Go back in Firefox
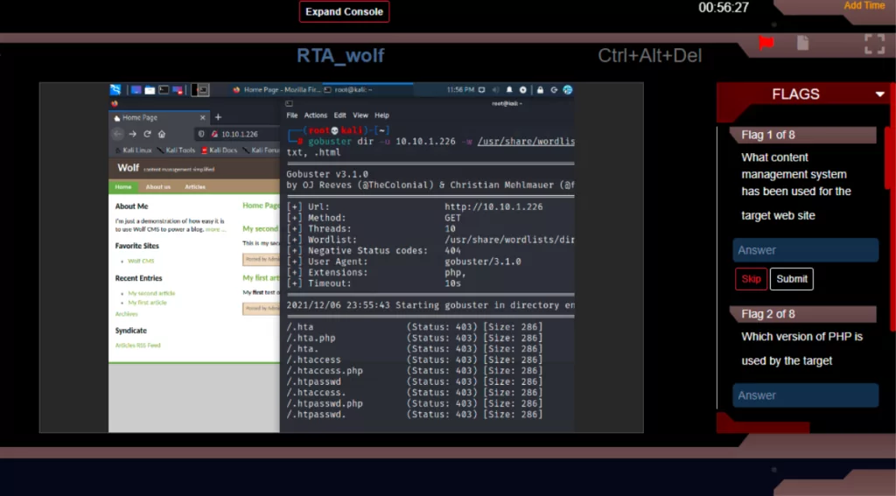Image resolution: width=896 pixels, height=496 pixels. 118,134
